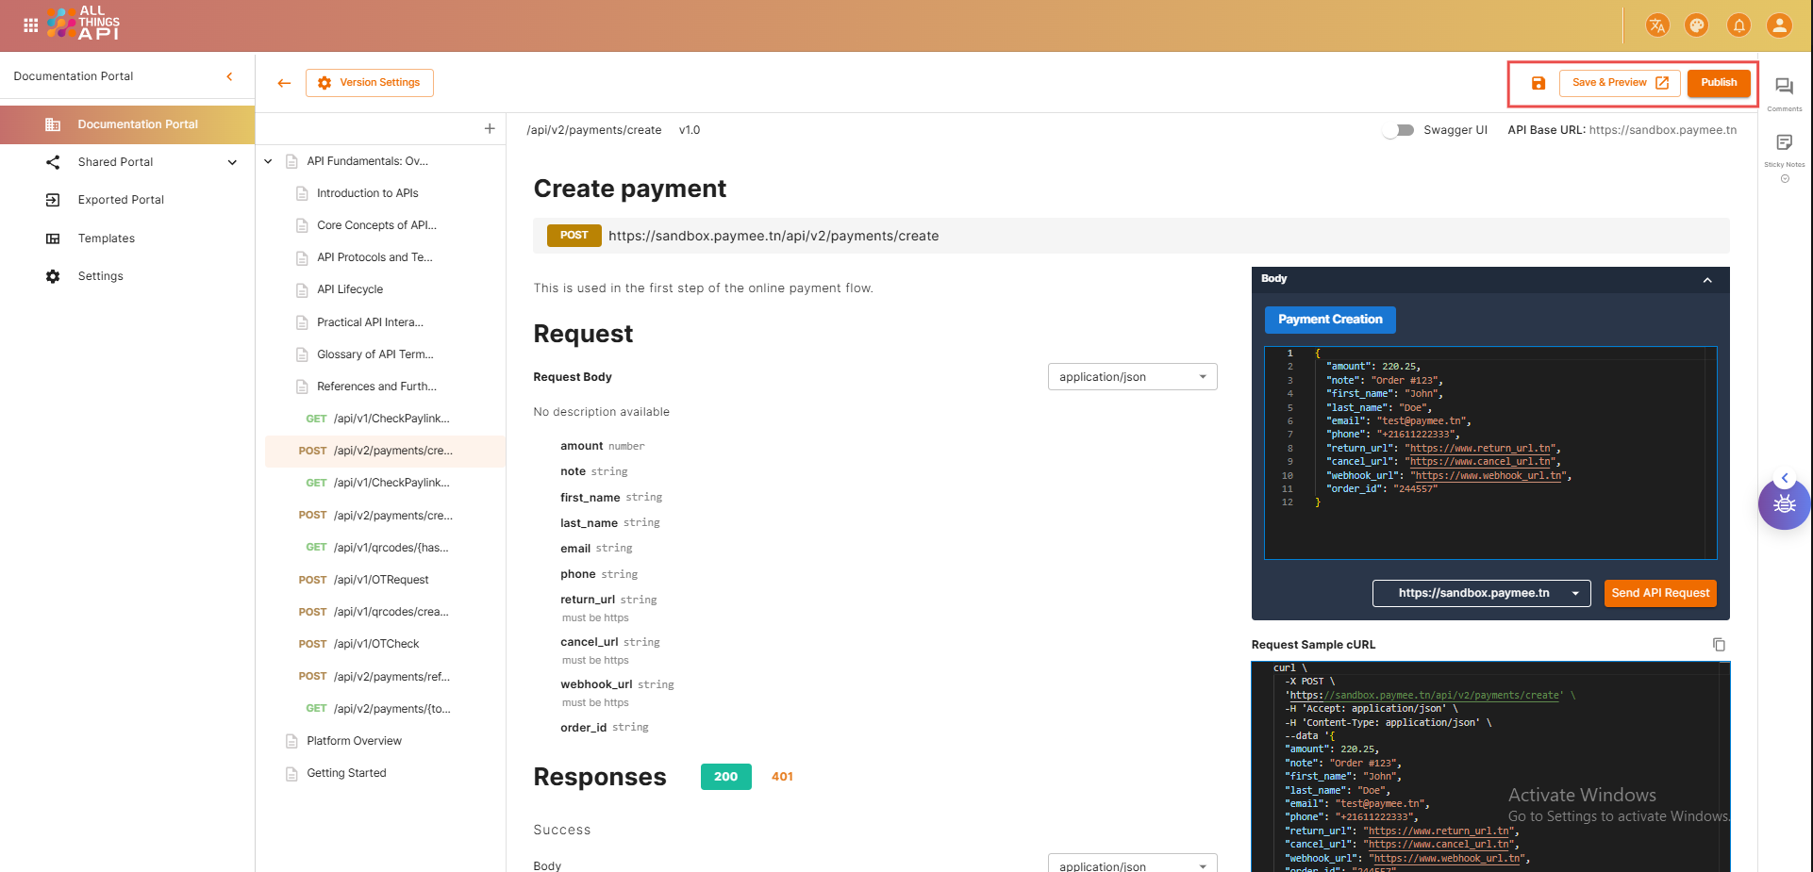
Task: Copy the Request Sample cURL
Action: [x=1719, y=645]
